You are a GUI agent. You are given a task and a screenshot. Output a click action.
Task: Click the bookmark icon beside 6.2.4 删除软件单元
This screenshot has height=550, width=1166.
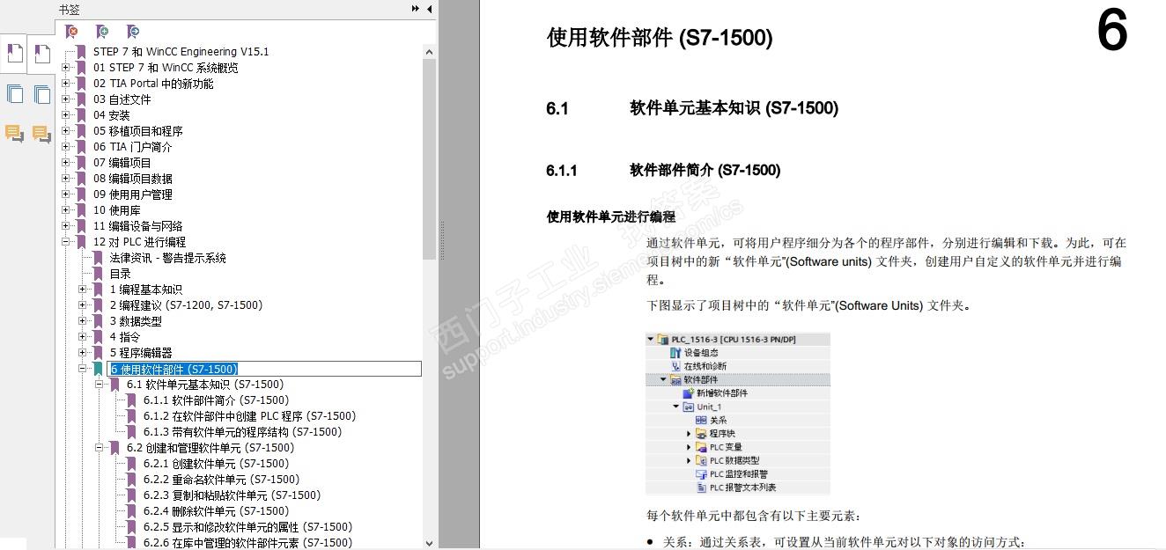click(131, 511)
